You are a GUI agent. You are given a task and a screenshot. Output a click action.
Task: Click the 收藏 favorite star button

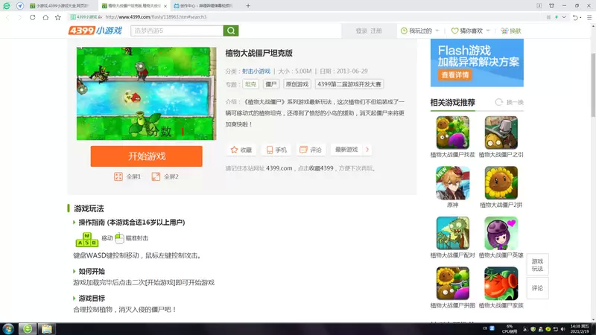[241, 150]
